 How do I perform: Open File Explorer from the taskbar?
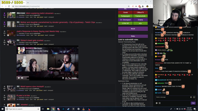(48, 109)
